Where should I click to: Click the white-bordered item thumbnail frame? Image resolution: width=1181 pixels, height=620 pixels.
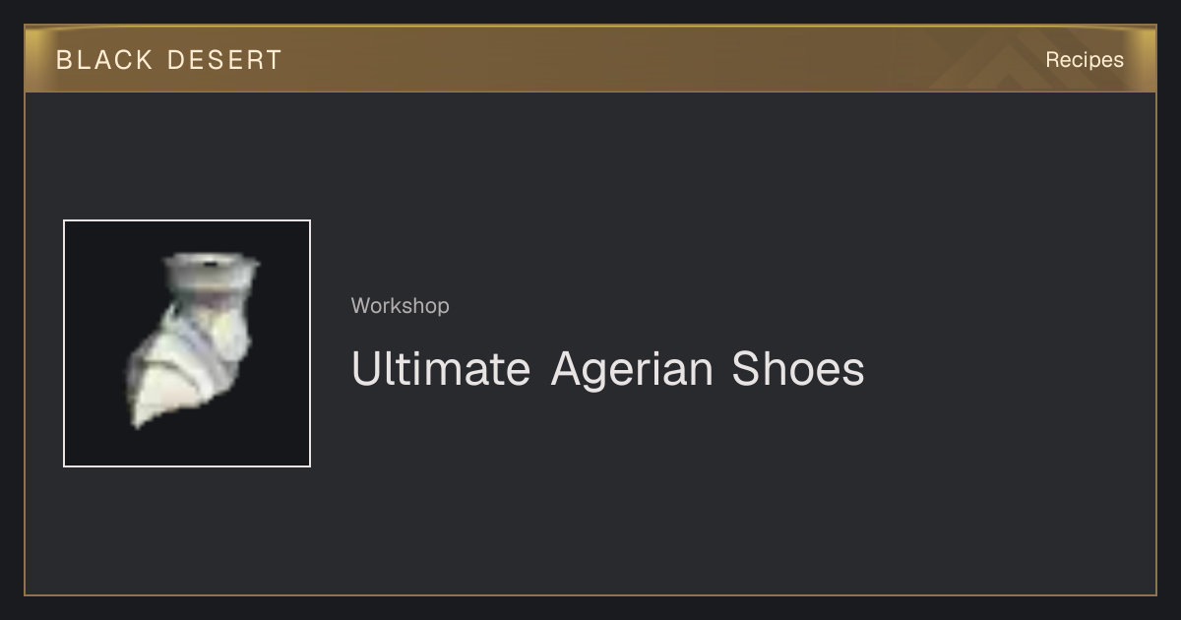click(x=187, y=343)
